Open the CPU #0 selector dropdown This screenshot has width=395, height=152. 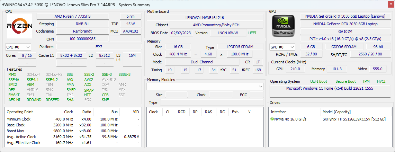(18, 47)
